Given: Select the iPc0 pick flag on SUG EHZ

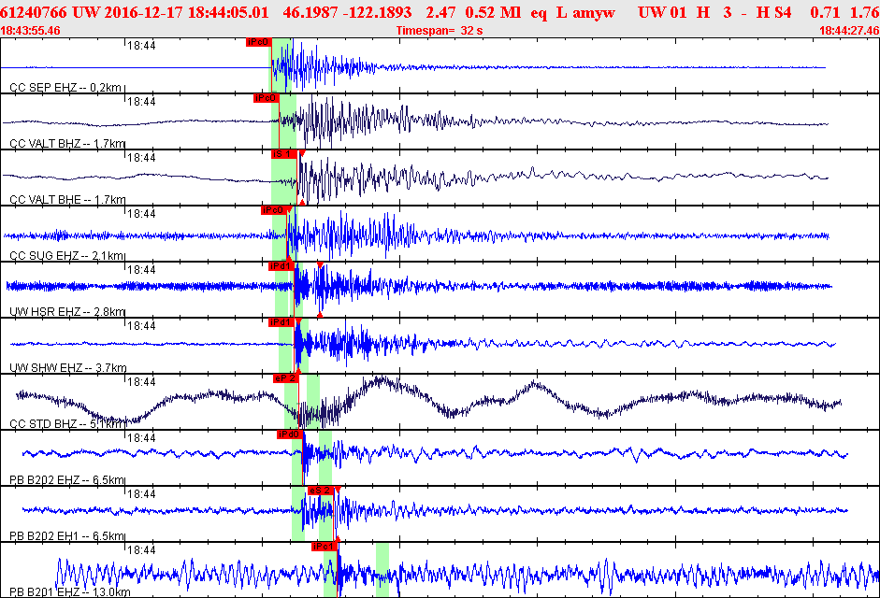Looking at the screenshot, I should [x=273, y=210].
